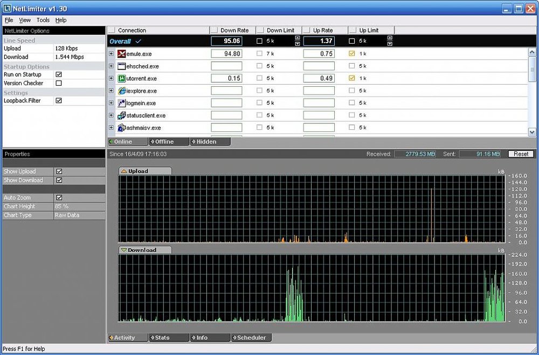Click the Overall Down Rate field 95.06
The height and width of the screenshot is (355, 539).
tap(226, 41)
